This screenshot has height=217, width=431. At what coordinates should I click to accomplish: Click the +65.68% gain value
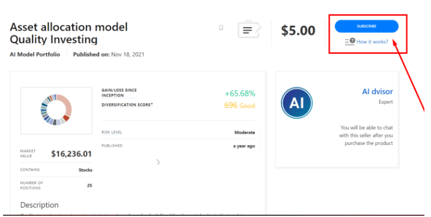tap(240, 94)
